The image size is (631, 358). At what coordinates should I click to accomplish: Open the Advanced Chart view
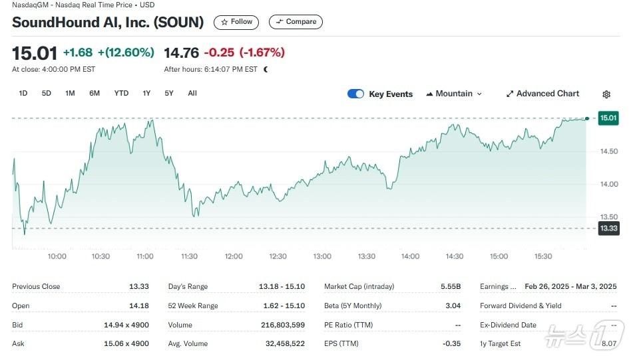pos(542,94)
